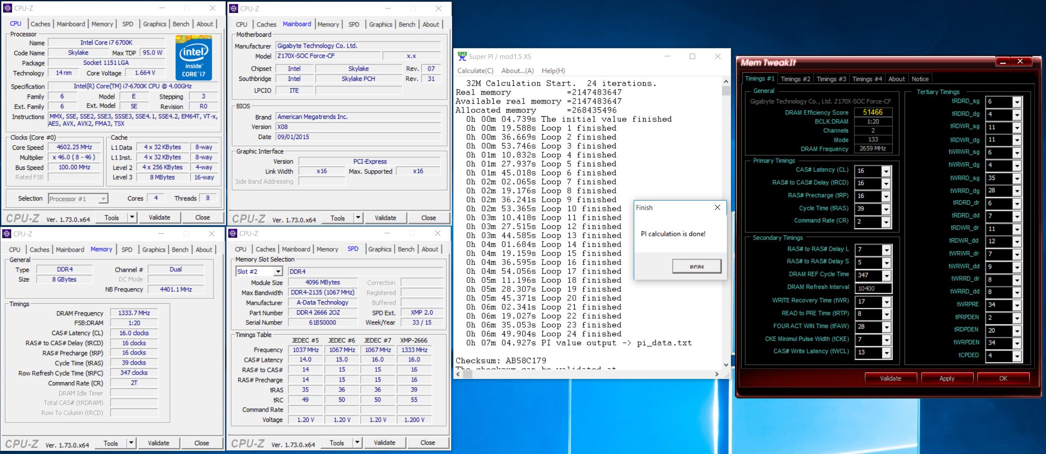1046x454 pixels.
Task: Click Validate button in Mem TweakIt
Action: (890, 378)
